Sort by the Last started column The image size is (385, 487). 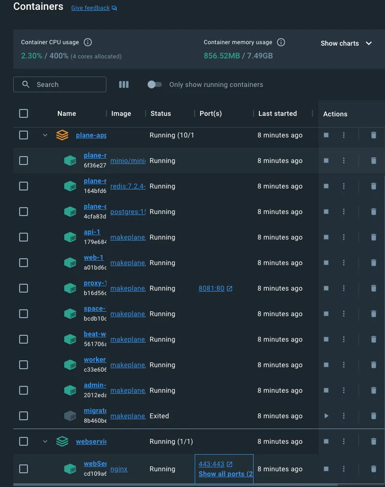[x=278, y=113]
